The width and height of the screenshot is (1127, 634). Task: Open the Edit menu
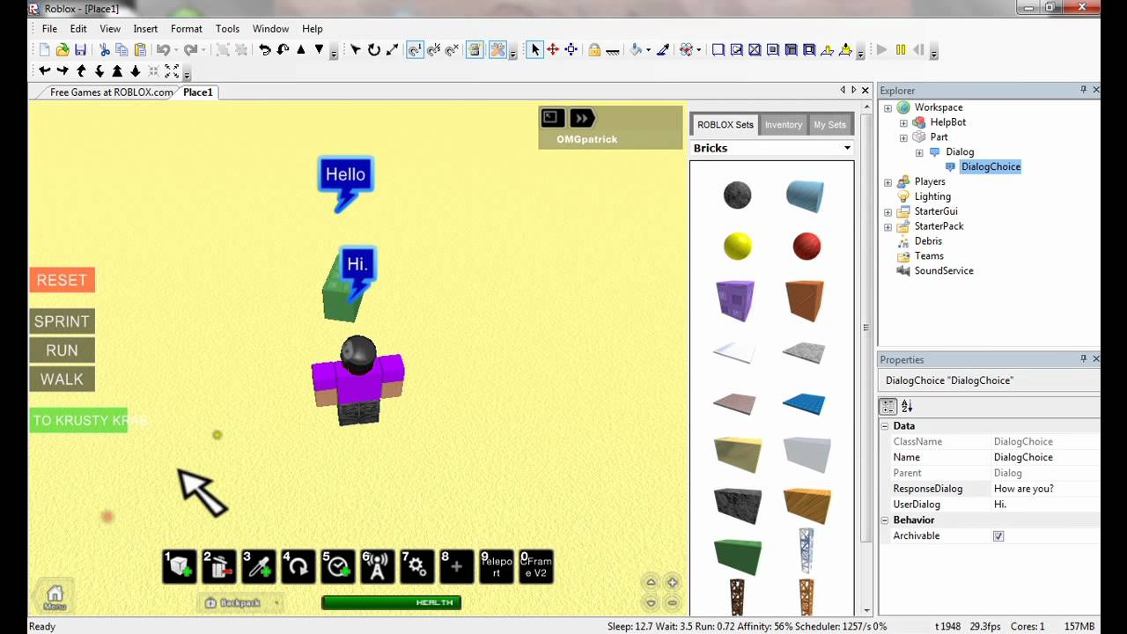tap(78, 29)
